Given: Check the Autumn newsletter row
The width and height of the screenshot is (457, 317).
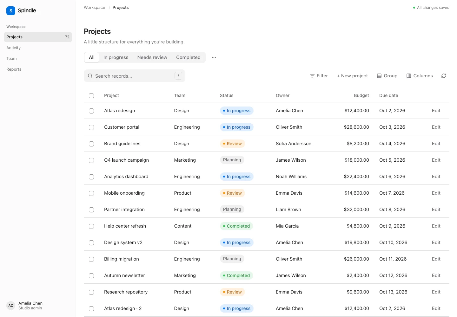Looking at the screenshot, I should (x=91, y=276).
